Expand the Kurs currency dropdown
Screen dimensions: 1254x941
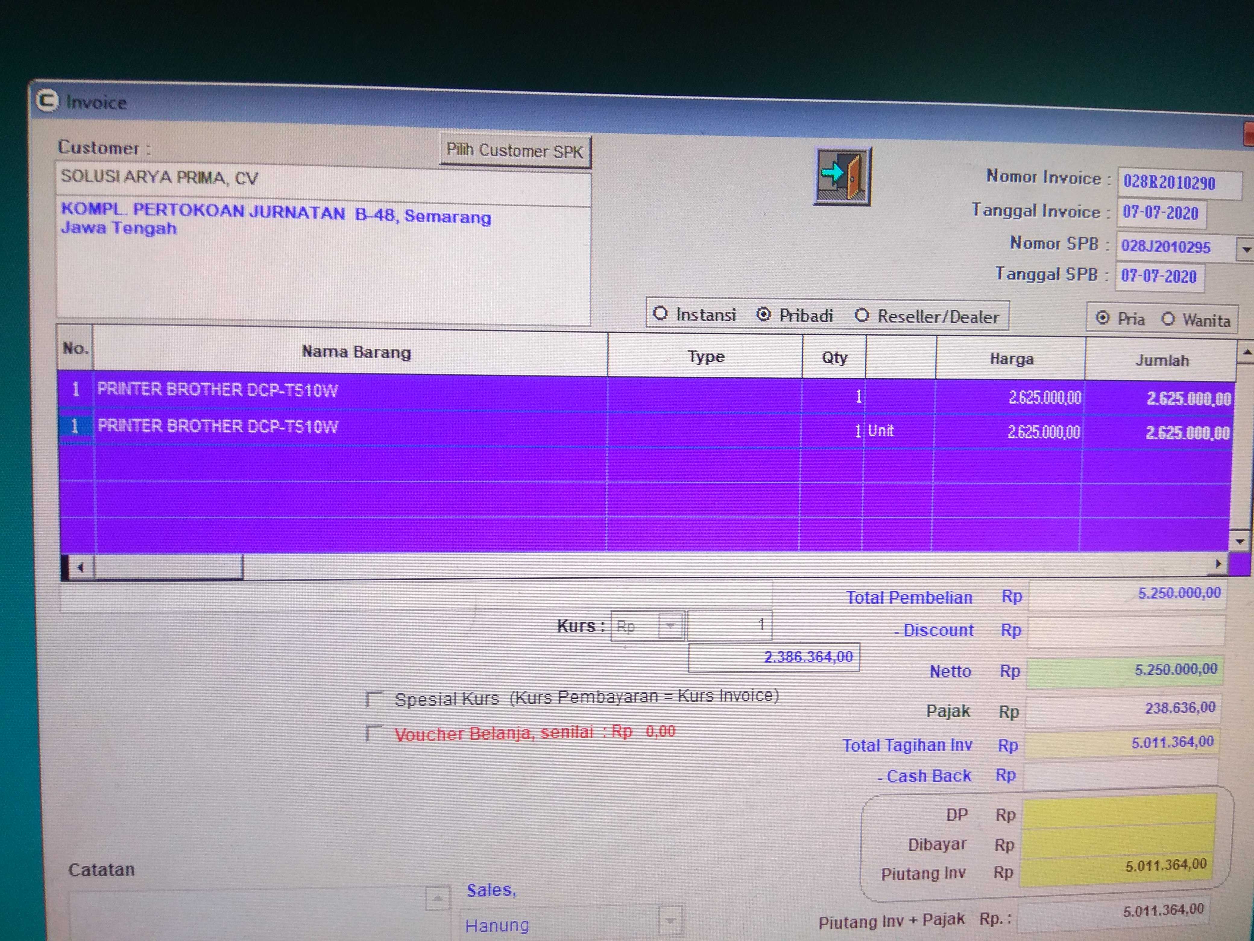tap(671, 626)
